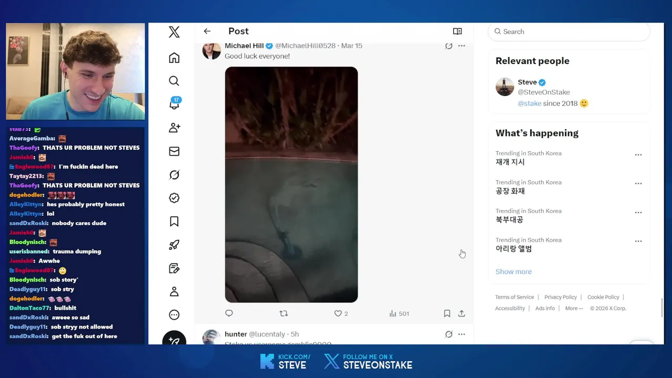Open Grok icon in sidebar
672x378 pixels.
tap(174, 175)
